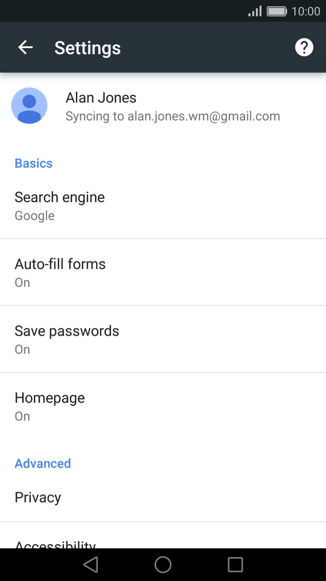Tap the battery icon in status bar

click(277, 11)
